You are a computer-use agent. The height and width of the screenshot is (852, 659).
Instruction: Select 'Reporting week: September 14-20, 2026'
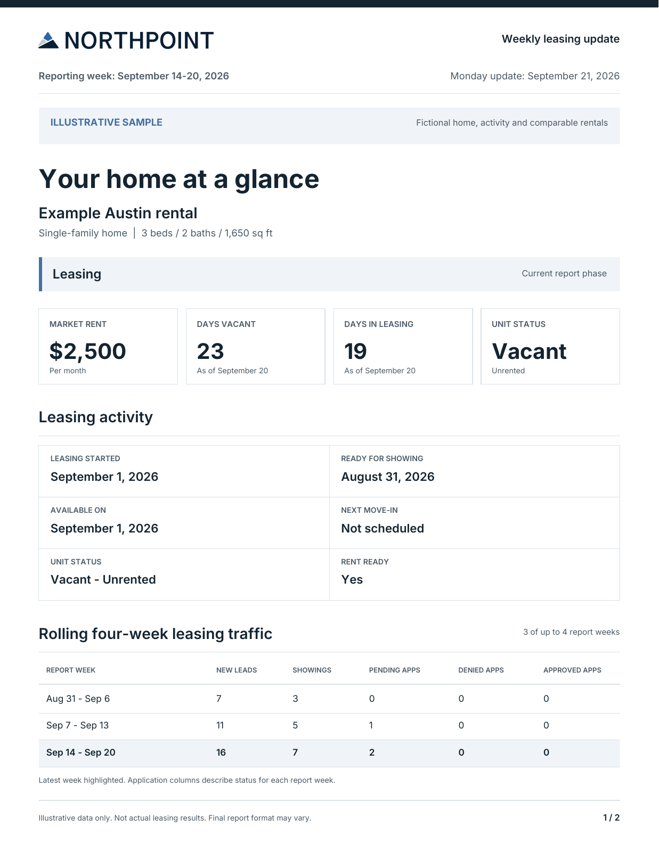[x=134, y=76]
